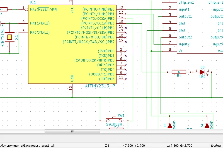
Task: Click the chip_en1 pin label
Action: click(x=186, y=3)
